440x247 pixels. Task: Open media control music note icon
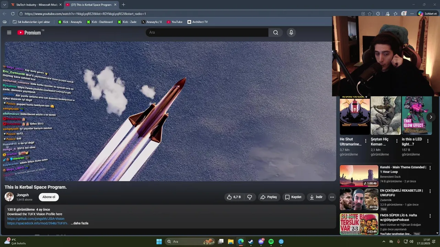[387, 14]
